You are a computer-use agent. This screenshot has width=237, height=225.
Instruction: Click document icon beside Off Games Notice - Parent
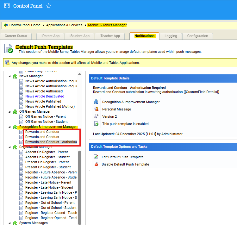(x=21, y=117)
